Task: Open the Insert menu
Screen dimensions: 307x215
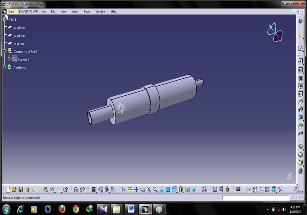Action: [x=75, y=11]
